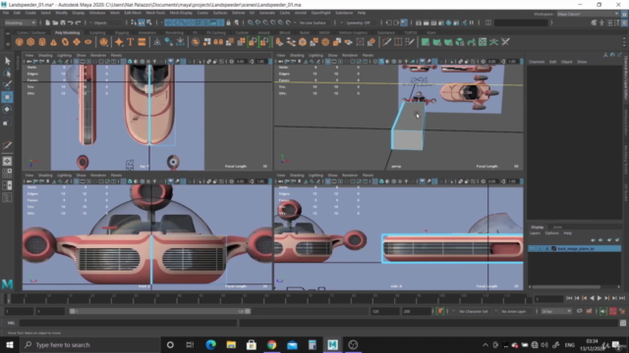Open the No Anim Layer dropdown
Viewport: 629px width, 353px height.
tap(517, 311)
